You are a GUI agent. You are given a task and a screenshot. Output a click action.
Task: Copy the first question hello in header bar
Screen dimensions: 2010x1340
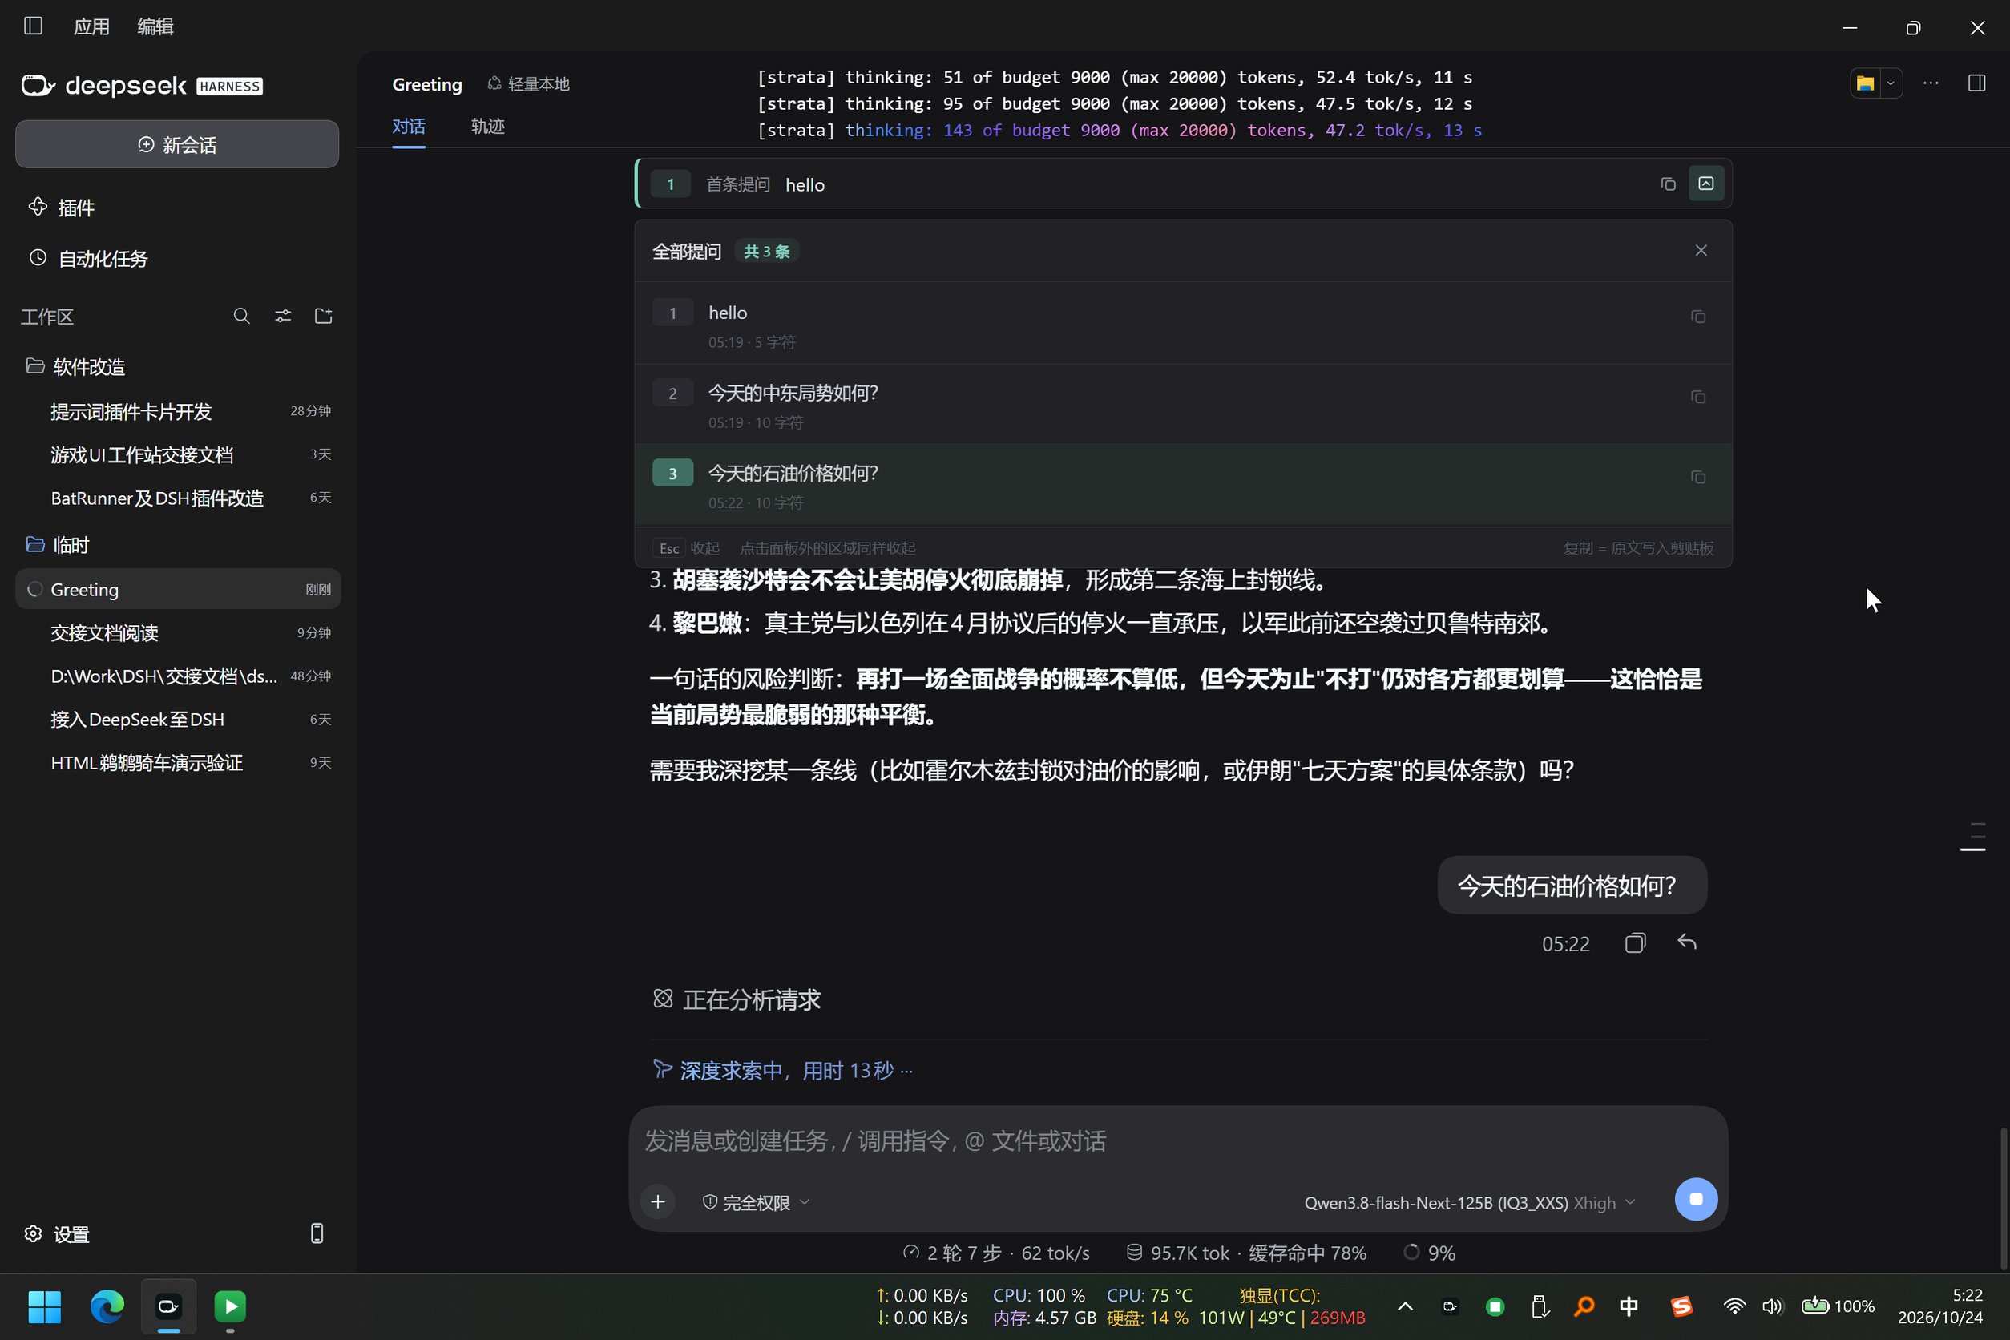pos(1668,184)
